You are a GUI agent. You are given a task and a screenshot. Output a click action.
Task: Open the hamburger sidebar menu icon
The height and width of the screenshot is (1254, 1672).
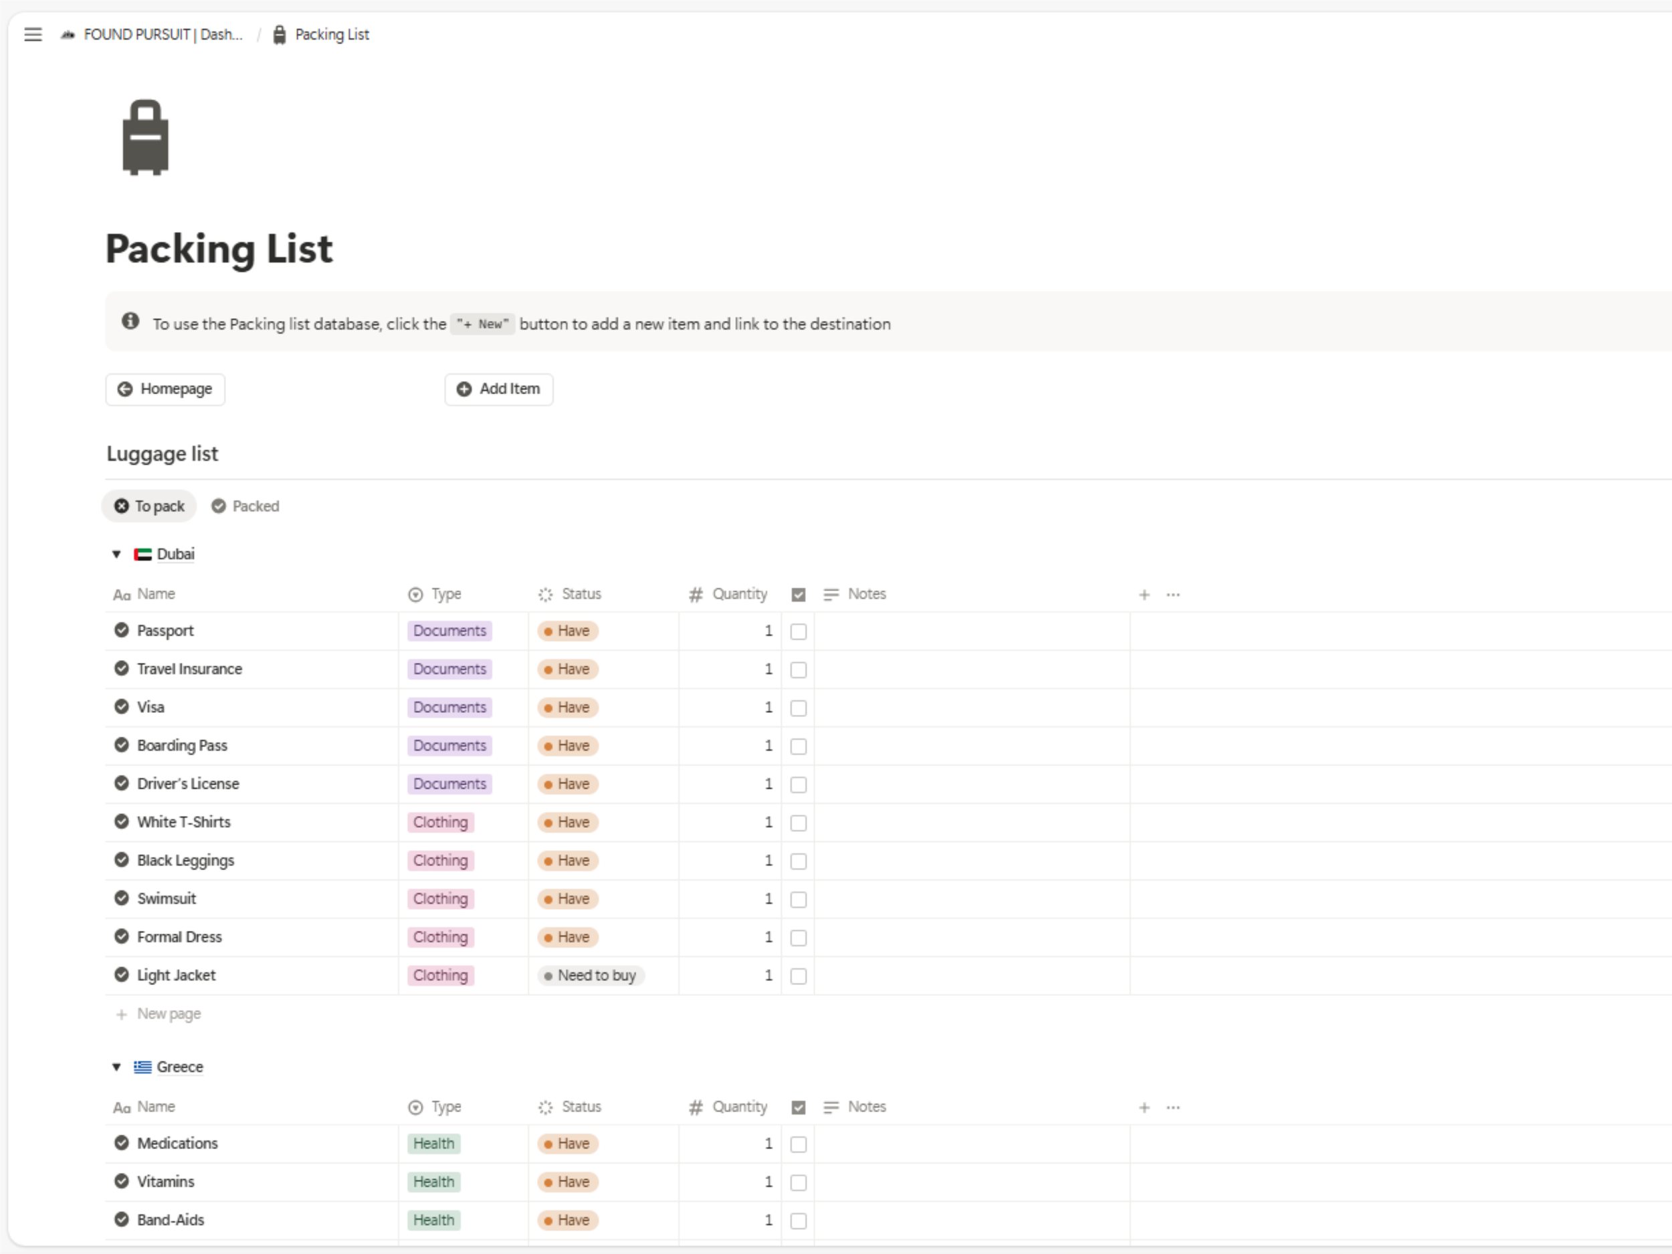pyautogui.click(x=33, y=35)
